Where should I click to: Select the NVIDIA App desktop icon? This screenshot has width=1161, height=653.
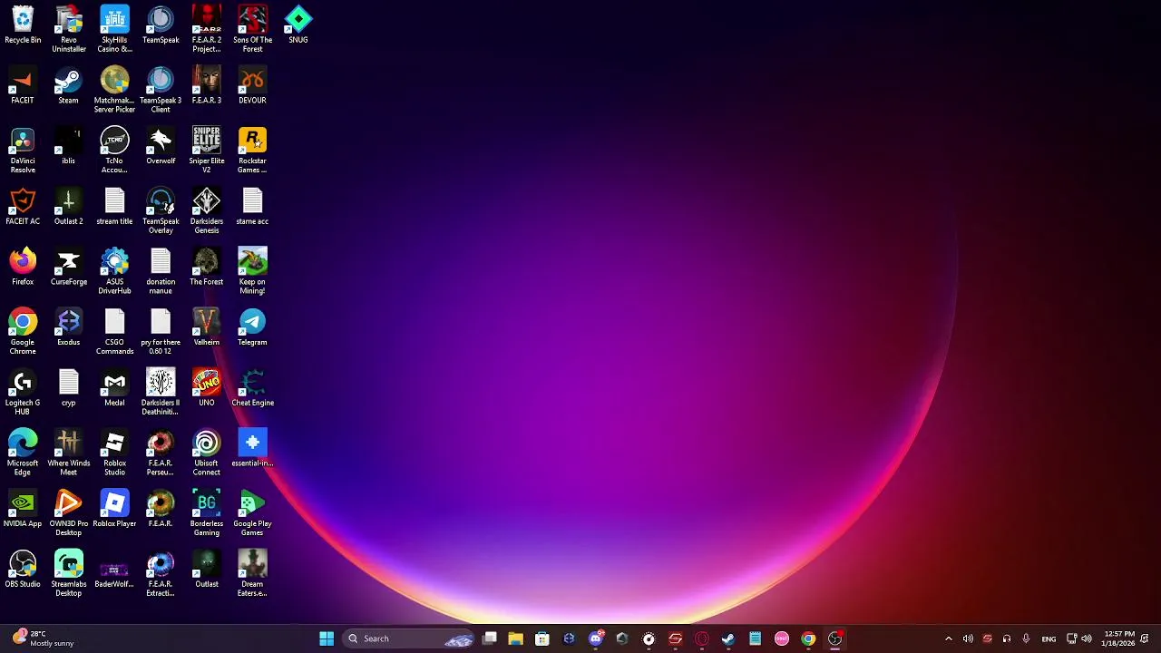23,510
